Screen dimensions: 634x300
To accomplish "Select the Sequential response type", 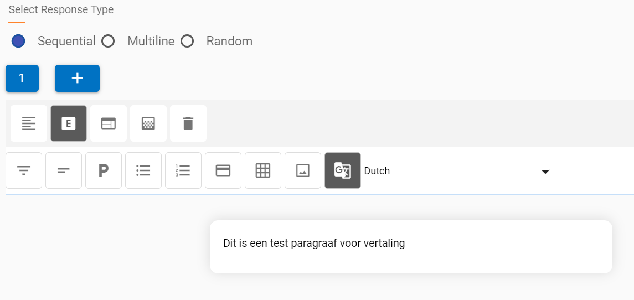I will [x=18, y=41].
